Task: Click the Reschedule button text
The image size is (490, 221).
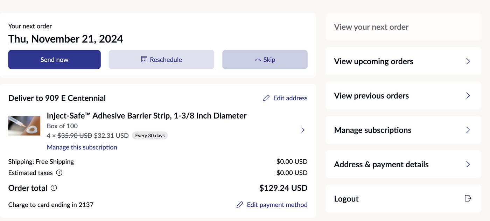Action: pos(166,60)
